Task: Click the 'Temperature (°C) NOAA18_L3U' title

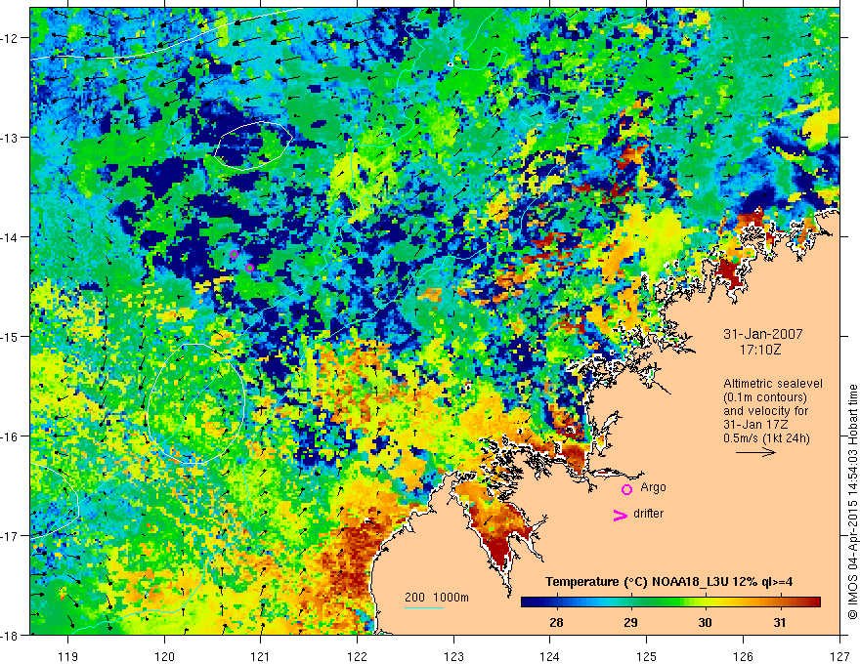Action: point(637,582)
